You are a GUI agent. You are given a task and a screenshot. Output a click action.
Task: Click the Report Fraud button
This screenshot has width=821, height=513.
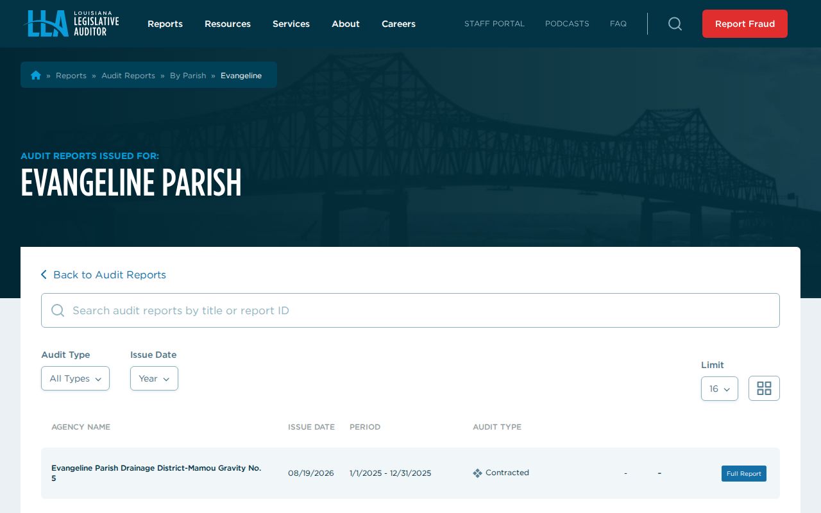(745, 24)
